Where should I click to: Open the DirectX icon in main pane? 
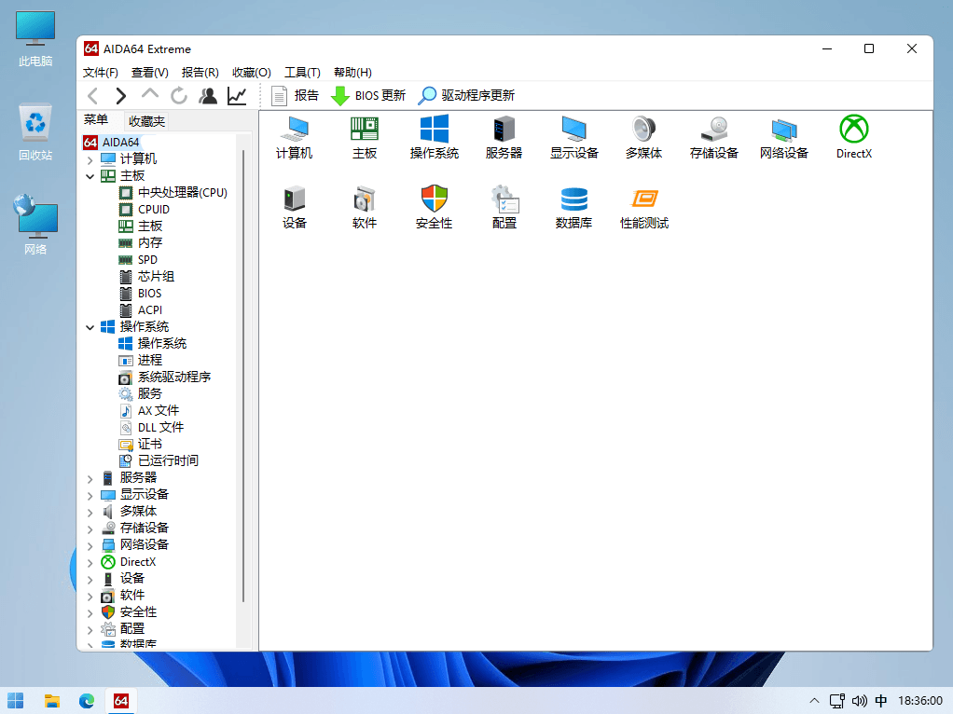[854, 137]
